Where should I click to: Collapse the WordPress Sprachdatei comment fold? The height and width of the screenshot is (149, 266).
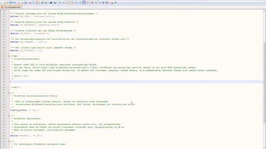point(9,116)
